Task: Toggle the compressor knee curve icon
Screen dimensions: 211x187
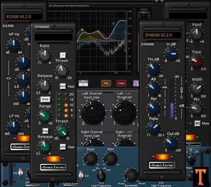Action: tap(63, 55)
